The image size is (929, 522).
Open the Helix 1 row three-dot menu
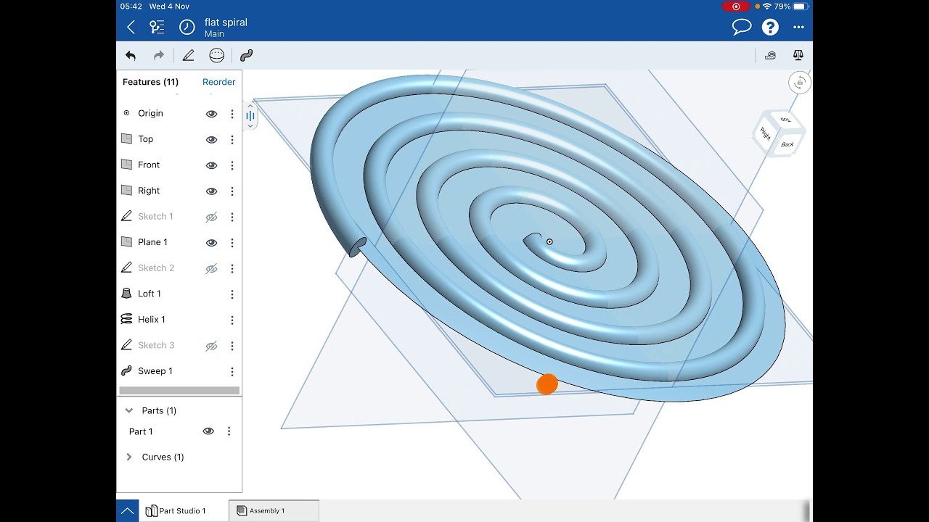232,320
